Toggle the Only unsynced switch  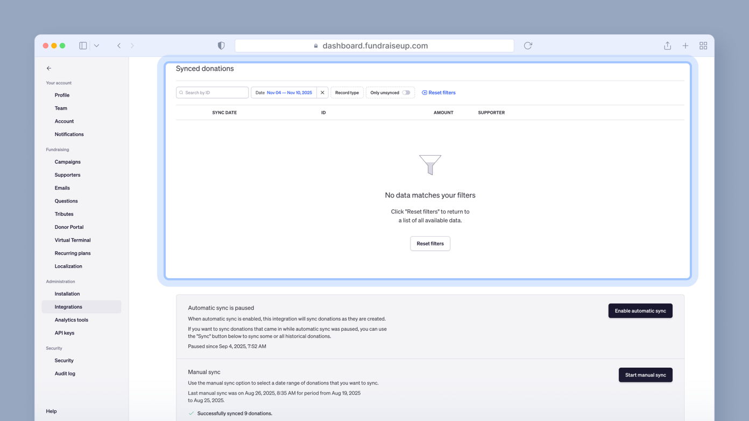pos(406,92)
